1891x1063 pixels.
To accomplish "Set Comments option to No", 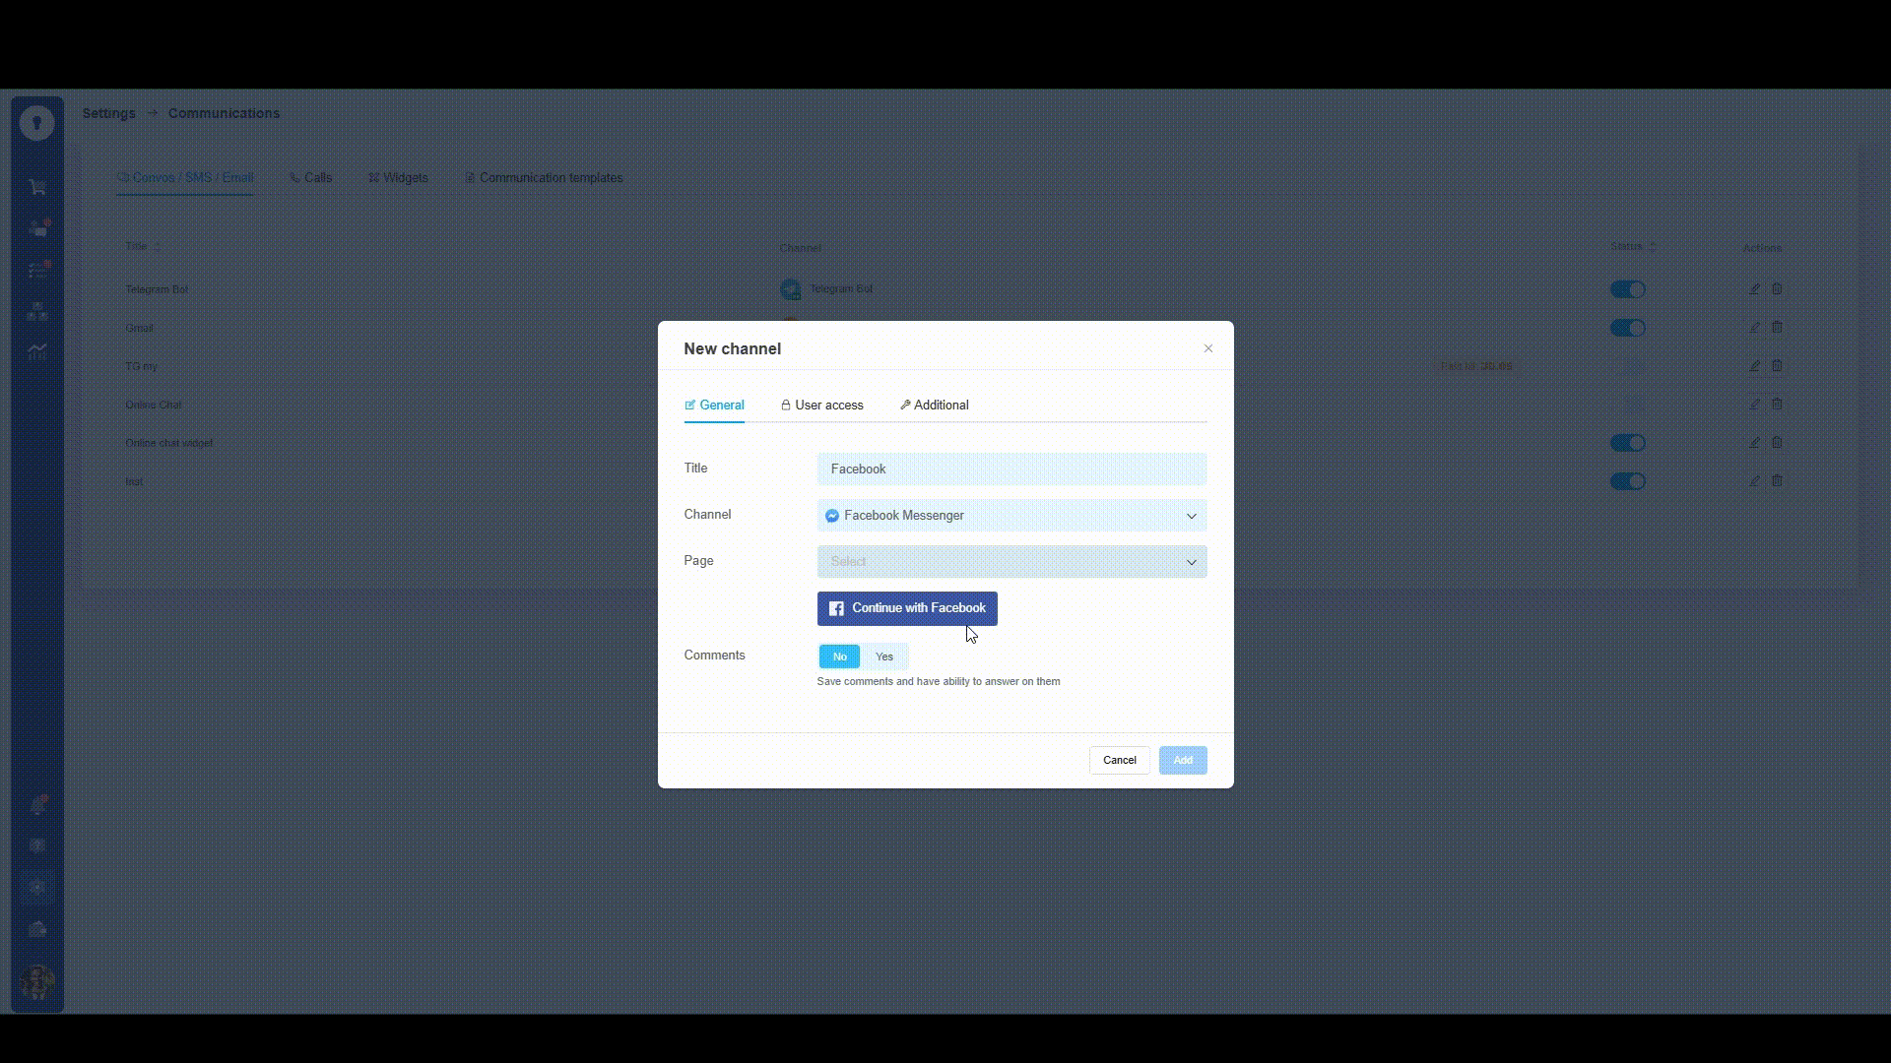I will 839,657.
